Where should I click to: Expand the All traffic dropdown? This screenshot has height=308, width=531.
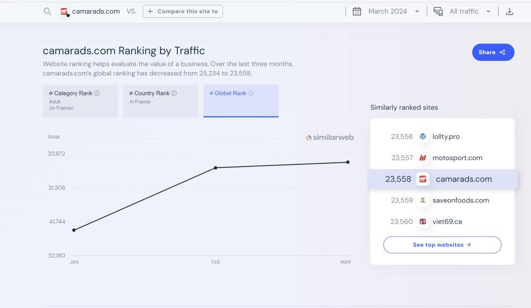coord(469,12)
